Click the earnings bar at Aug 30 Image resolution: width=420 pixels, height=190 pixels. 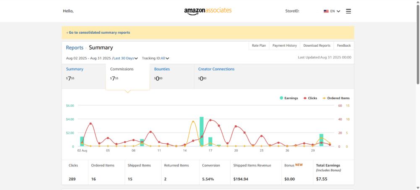[321, 140]
